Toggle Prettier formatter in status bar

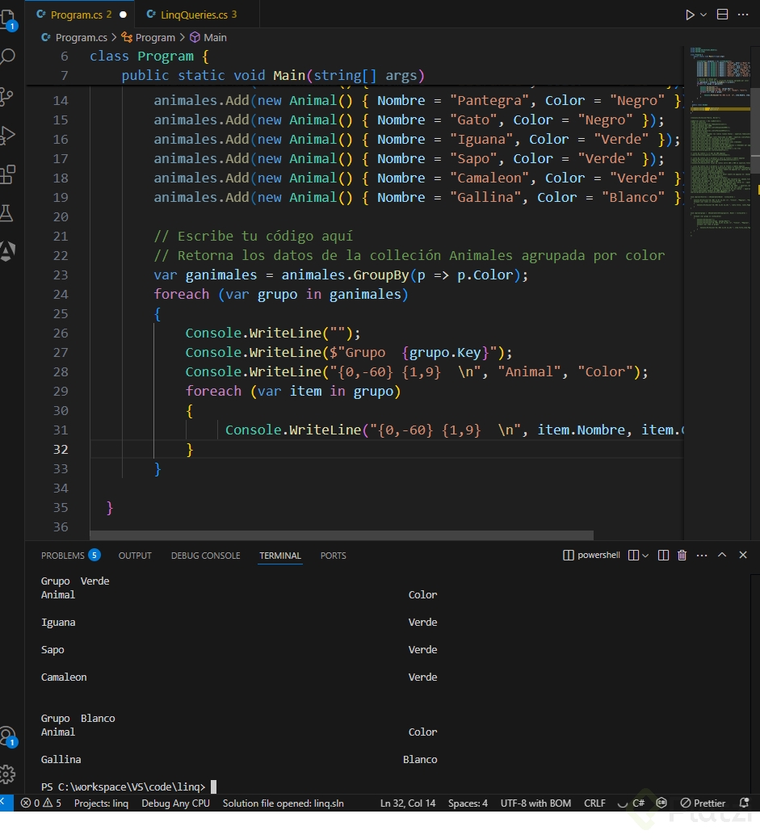click(703, 803)
